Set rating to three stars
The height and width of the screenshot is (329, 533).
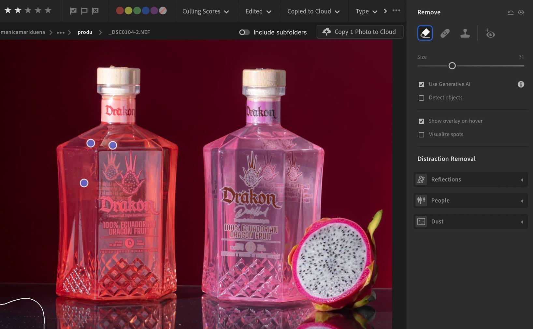[28, 10]
